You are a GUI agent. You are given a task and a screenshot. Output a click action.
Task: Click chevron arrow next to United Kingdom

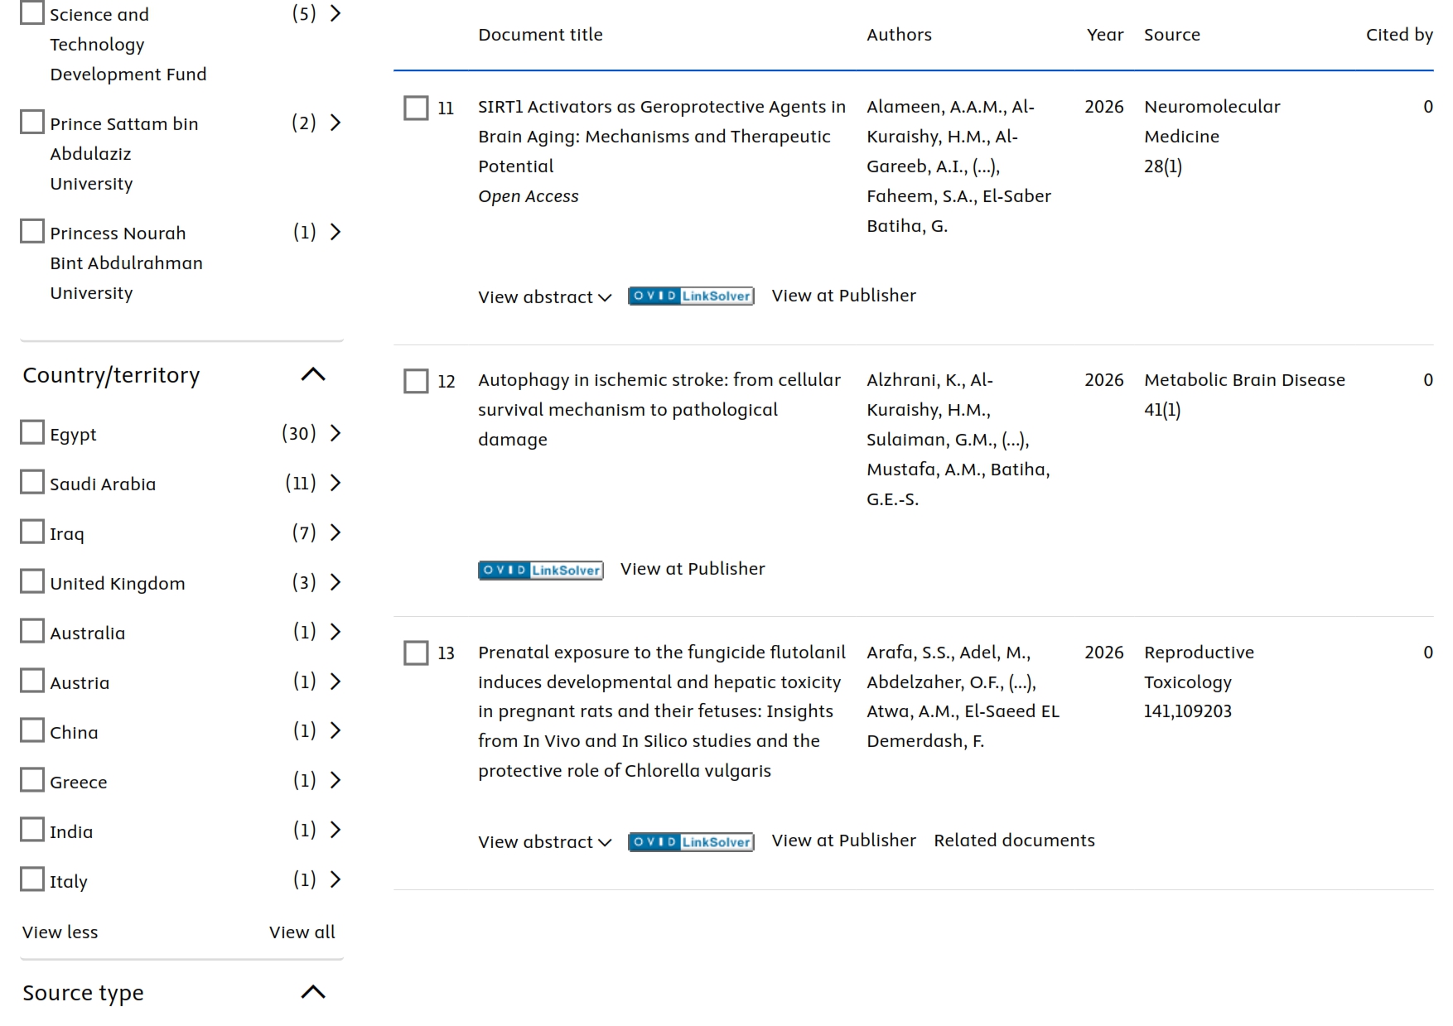point(335,582)
